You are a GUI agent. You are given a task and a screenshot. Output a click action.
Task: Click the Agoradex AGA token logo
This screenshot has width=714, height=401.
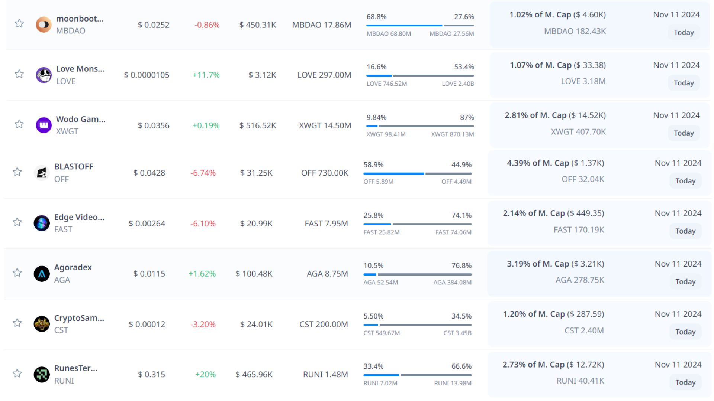tap(42, 274)
